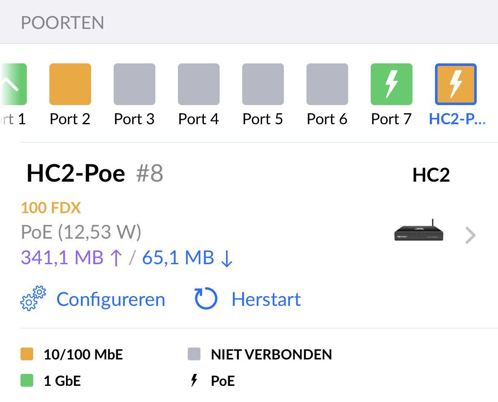498x402 pixels.
Task: Click the PoE lightning bolt legend icon
Action: [194, 381]
